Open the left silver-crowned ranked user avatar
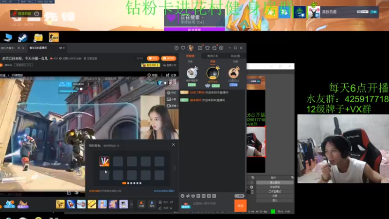Screen dimensions: 389x219 pos(192,73)
